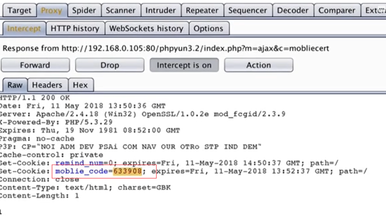Viewport: 386px width, 216px height.
Task: Open the Action menu button
Action: [258, 65]
